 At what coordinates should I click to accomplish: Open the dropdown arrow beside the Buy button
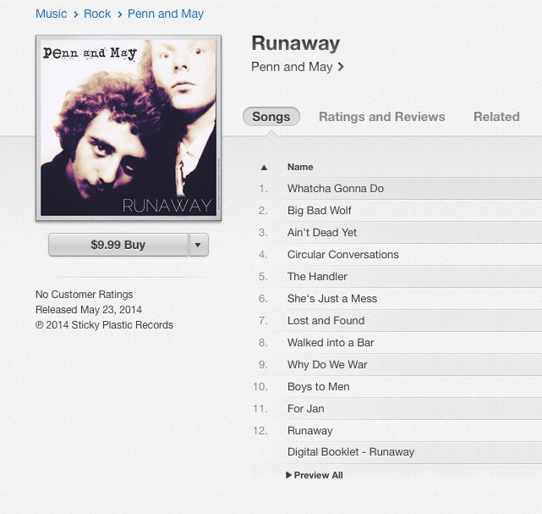[x=199, y=245]
